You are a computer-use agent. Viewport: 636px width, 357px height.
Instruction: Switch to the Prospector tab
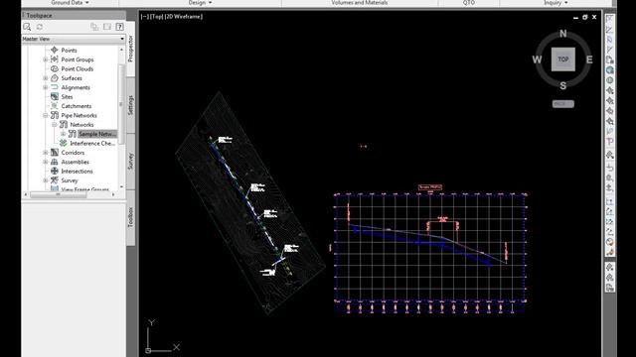[130, 49]
